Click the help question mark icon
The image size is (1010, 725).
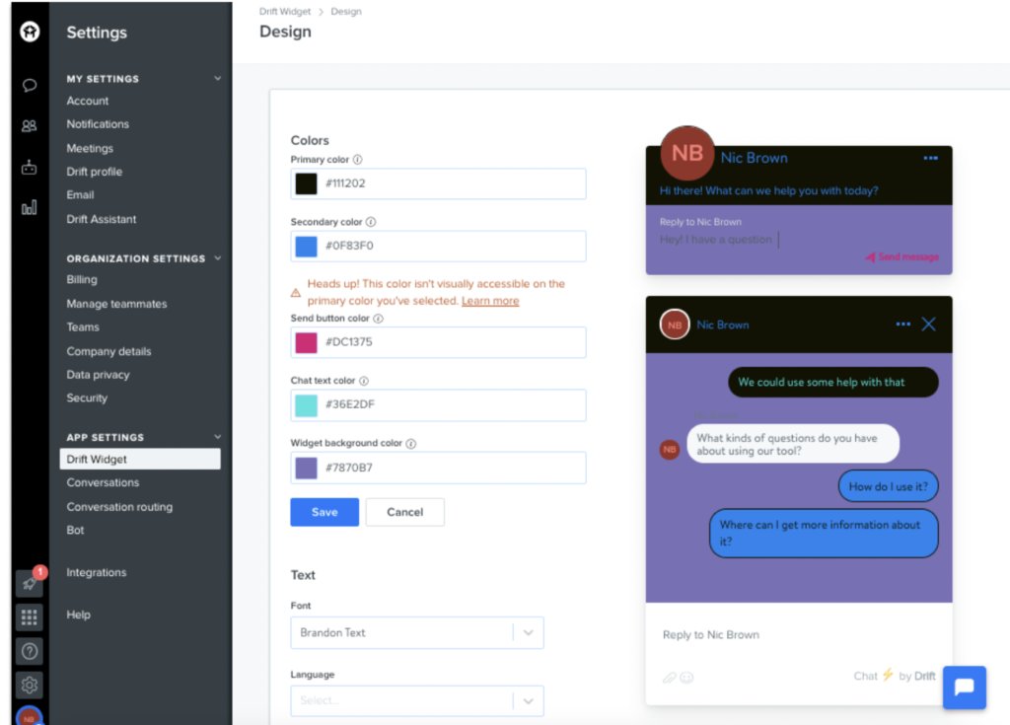[x=30, y=651]
